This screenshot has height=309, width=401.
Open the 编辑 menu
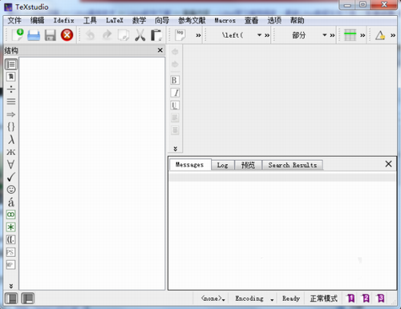click(37, 21)
